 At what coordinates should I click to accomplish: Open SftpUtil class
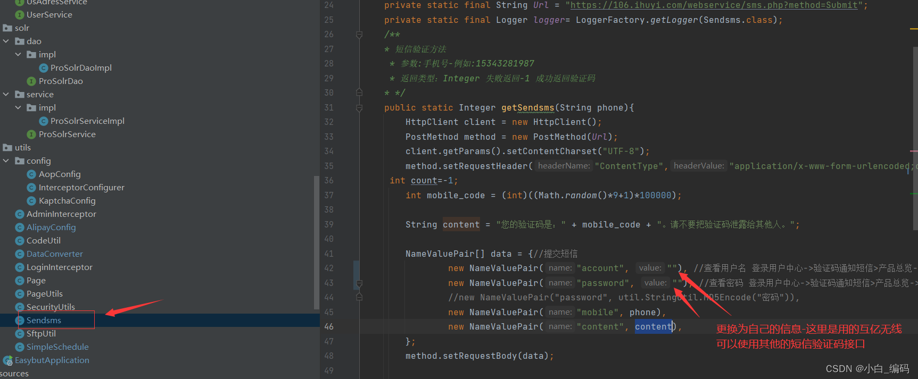tap(41, 333)
